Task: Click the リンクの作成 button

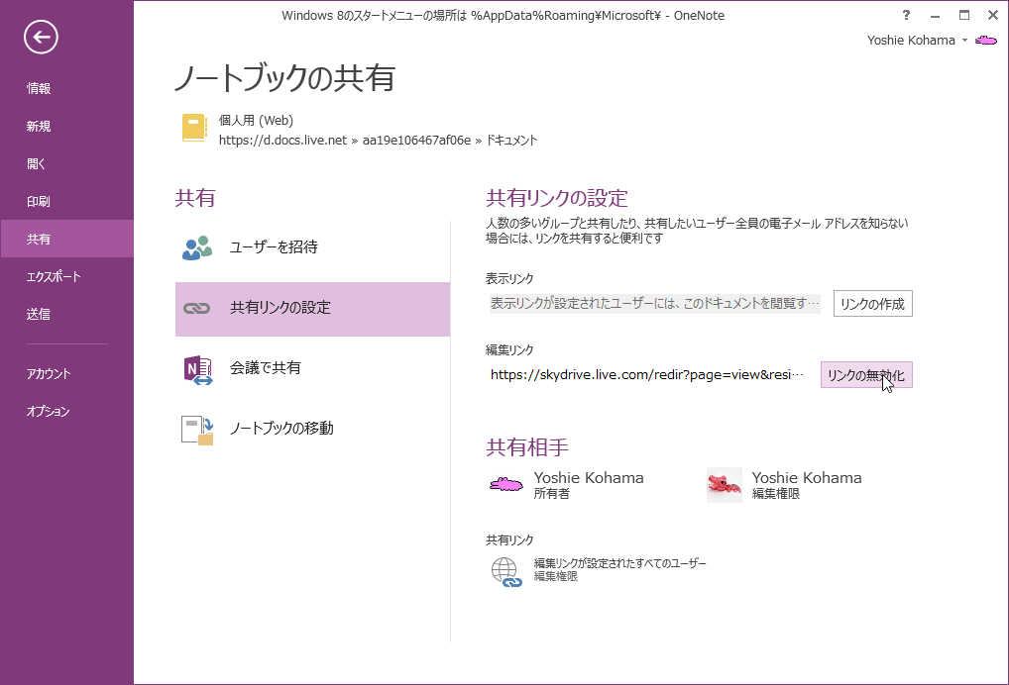Action: tap(872, 304)
